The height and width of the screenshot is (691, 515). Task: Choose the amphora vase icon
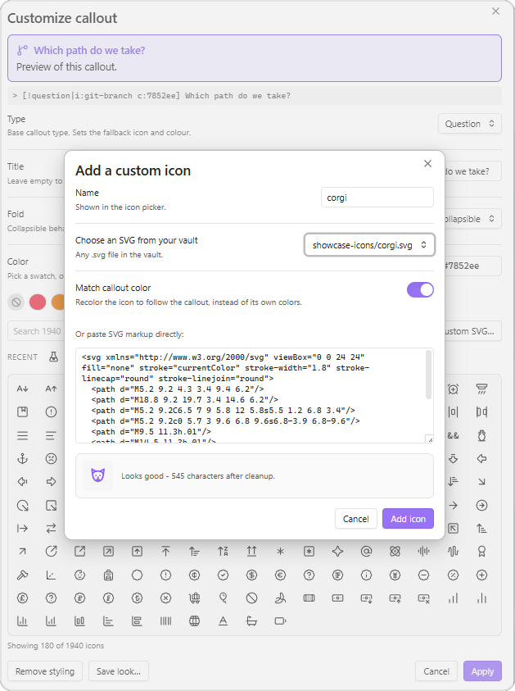pos(481,435)
